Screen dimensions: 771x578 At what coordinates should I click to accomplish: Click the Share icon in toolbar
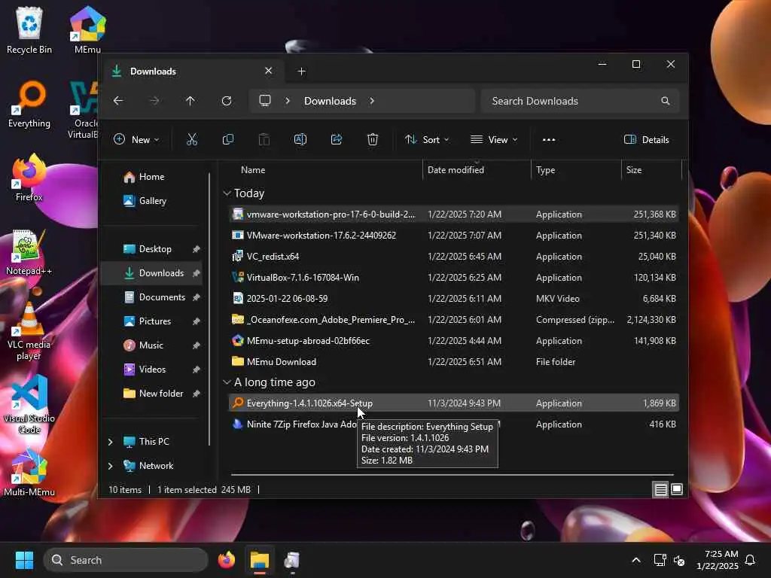(x=337, y=139)
